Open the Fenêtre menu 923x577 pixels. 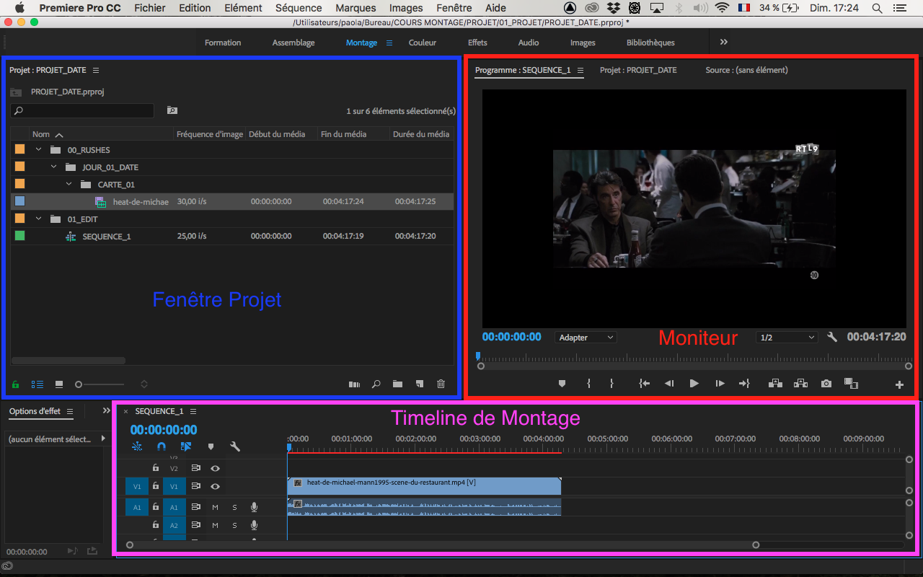454,8
